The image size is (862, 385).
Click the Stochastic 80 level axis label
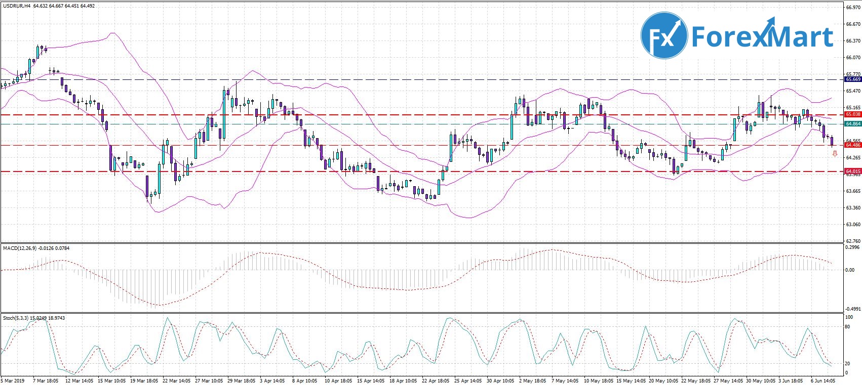pos(847,327)
